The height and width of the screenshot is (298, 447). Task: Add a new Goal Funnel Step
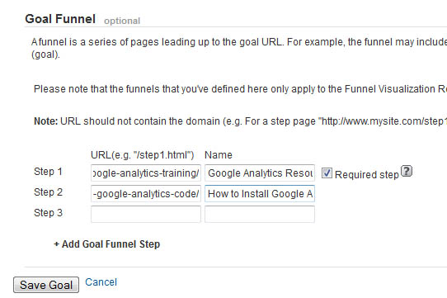(x=107, y=244)
